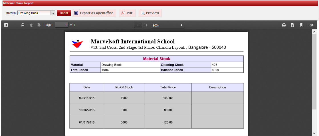Go to next page arrow
The height and width of the screenshot is (136, 319).
(39, 25)
